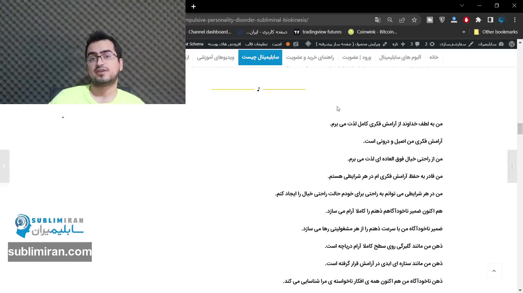Select the سابلیمینال چیست active tab
Image resolution: width=523 pixels, height=293 pixels.
260,57
